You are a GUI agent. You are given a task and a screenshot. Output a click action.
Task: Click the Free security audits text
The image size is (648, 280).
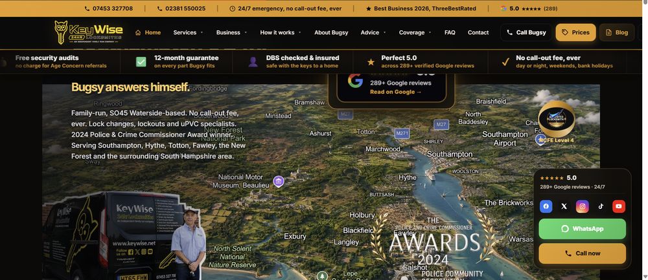tap(47, 58)
